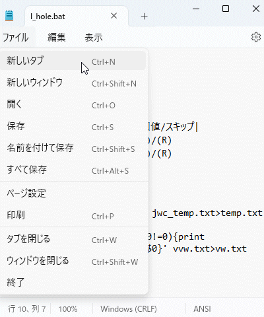Choose 新しいタブ from the file menu
Image resolution: width=264 pixels, height=317 pixels.
(73, 61)
